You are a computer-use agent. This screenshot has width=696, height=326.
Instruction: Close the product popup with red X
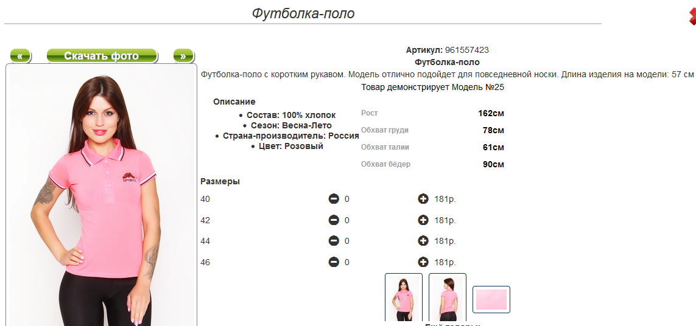tap(692, 17)
